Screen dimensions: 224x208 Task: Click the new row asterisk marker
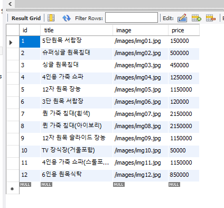click(12, 189)
